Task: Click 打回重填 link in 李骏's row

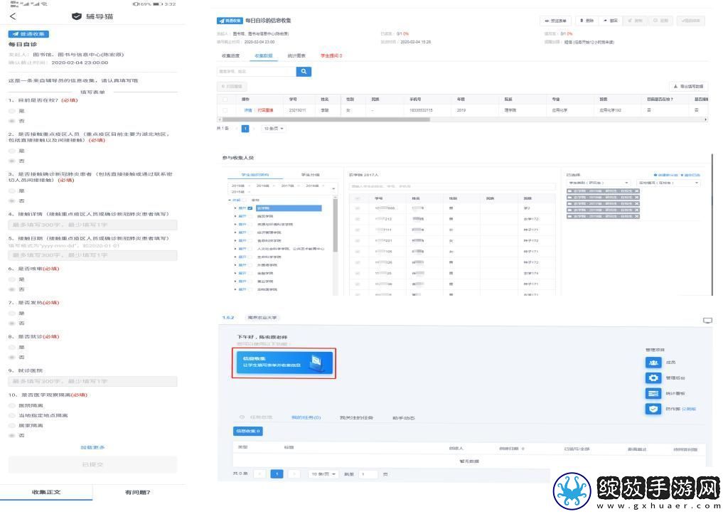Action: click(266, 110)
